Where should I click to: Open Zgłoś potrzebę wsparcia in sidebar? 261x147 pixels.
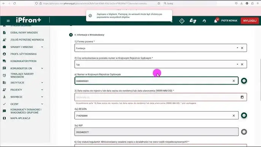(x=27, y=40)
